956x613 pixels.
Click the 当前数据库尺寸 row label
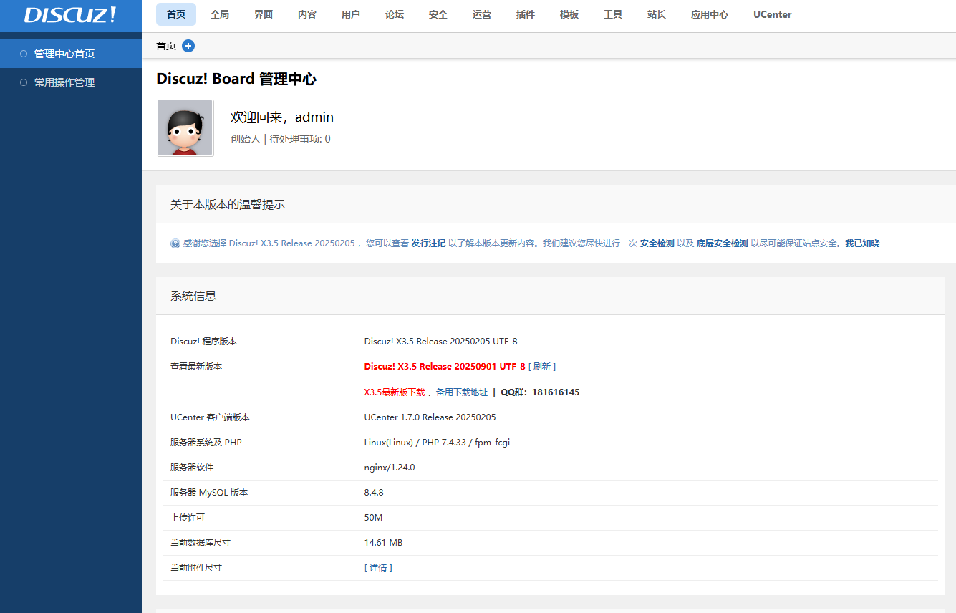pyautogui.click(x=201, y=543)
